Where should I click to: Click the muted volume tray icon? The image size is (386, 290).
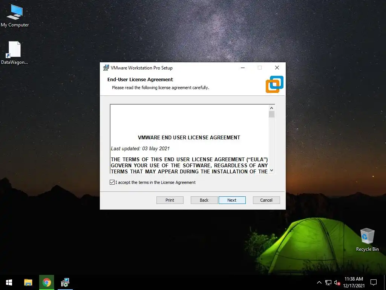[x=337, y=282]
